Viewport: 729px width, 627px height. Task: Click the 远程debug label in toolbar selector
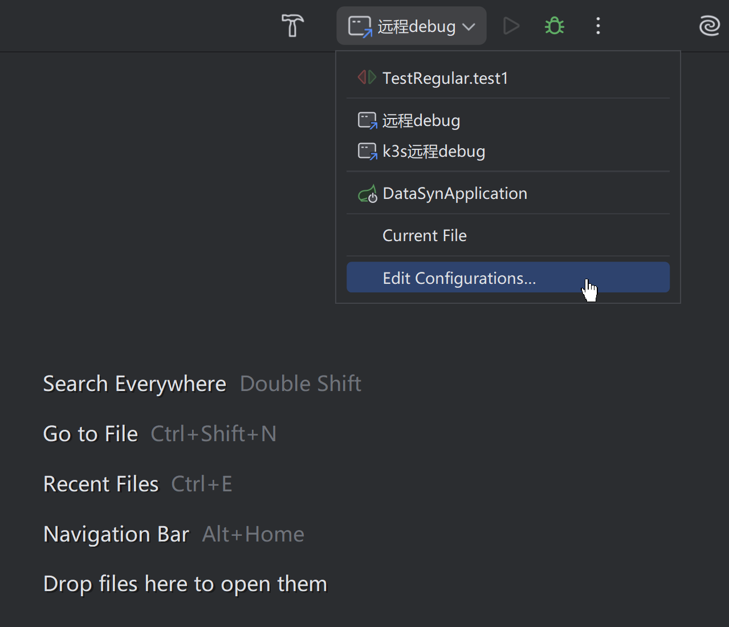click(417, 26)
